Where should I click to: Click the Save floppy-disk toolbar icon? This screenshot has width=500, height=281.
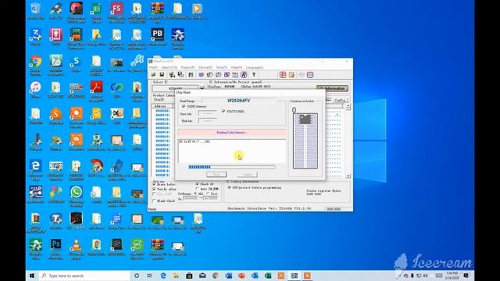(162, 75)
